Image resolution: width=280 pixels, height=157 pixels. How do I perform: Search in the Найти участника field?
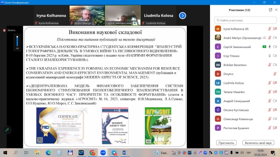245,20
